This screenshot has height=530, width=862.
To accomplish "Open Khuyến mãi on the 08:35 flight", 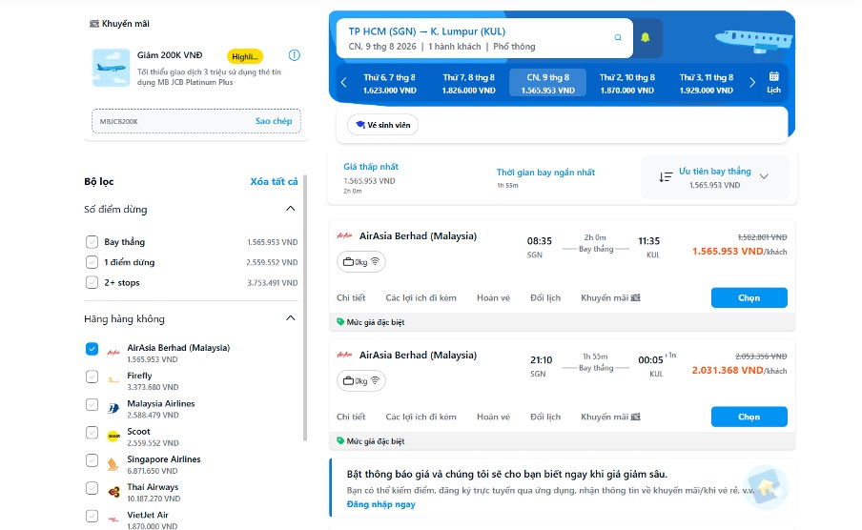I will coord(610,297).
